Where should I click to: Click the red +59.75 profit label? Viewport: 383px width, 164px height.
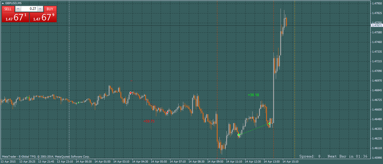pos(149,121)
